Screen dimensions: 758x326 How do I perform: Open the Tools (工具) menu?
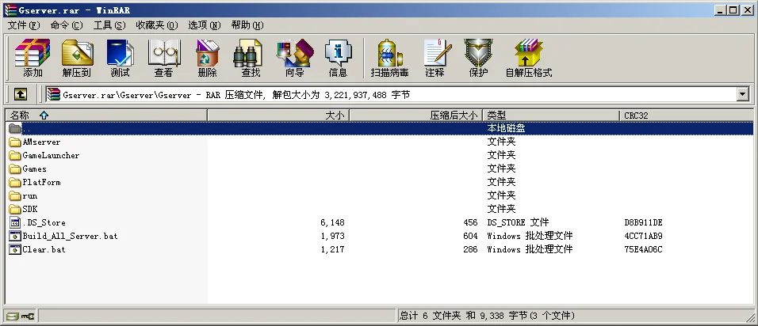click(x=109, y=25)
